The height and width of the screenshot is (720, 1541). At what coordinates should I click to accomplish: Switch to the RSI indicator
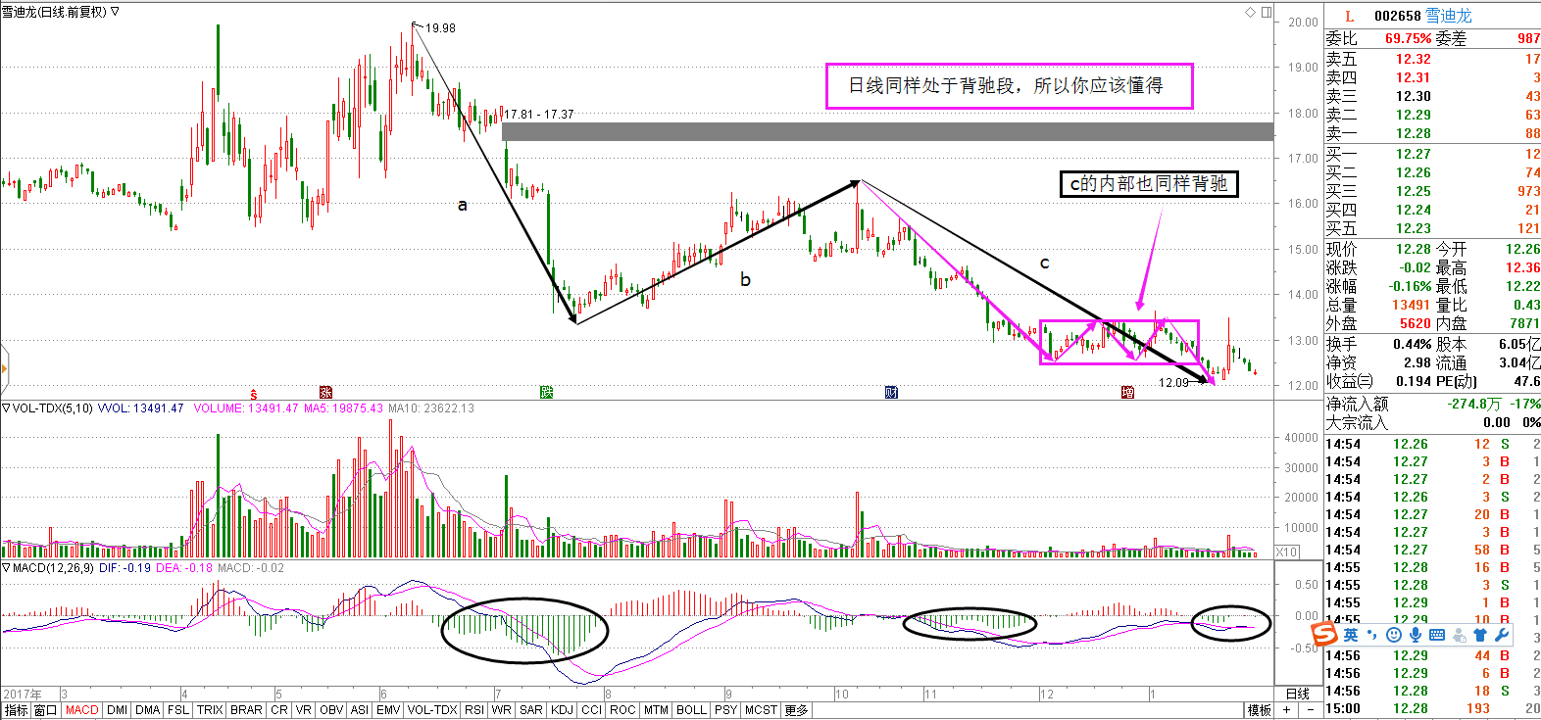(474, 710)
